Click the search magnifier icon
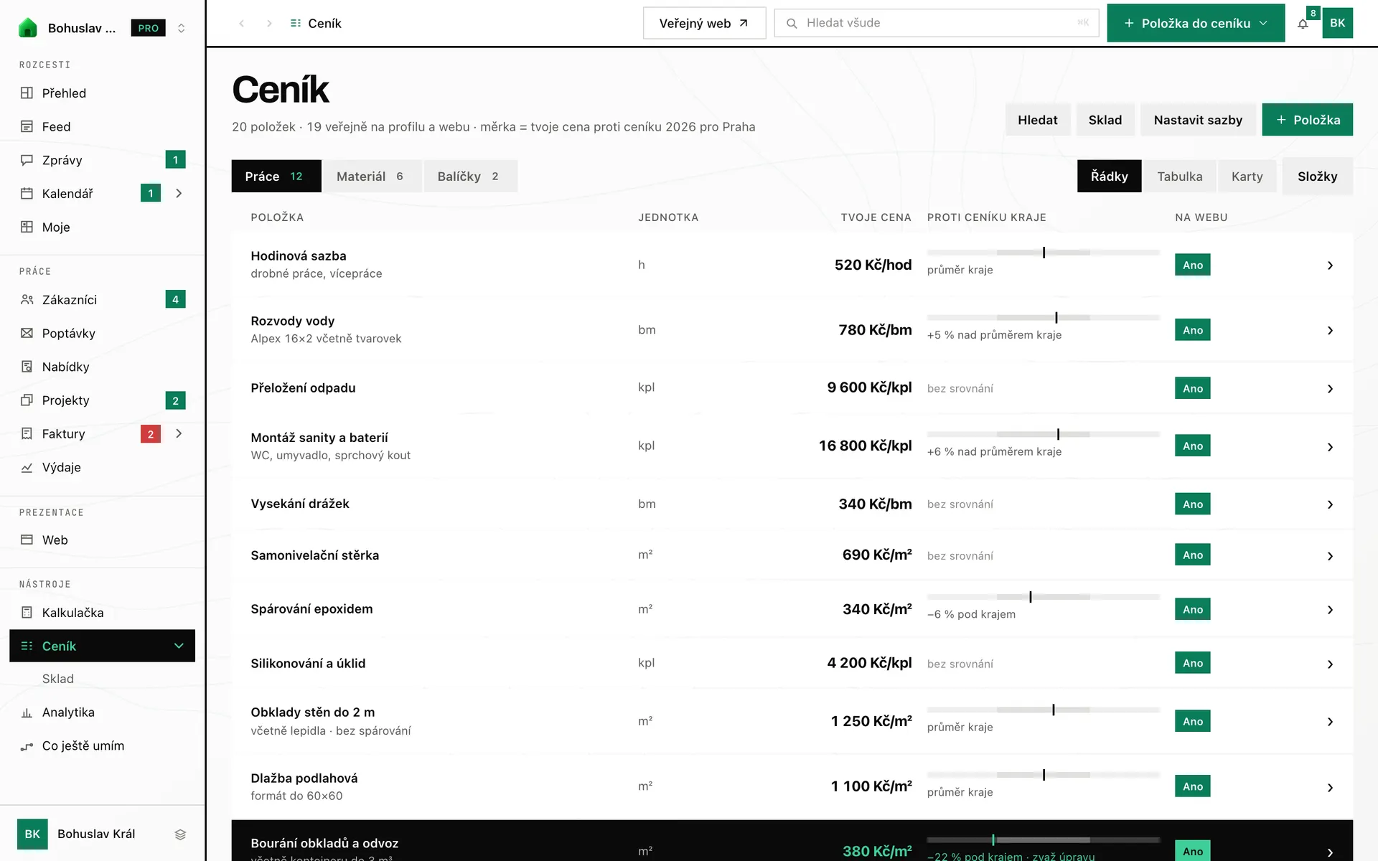Screen dimensions: 1378x861 [x=792, y=24]
